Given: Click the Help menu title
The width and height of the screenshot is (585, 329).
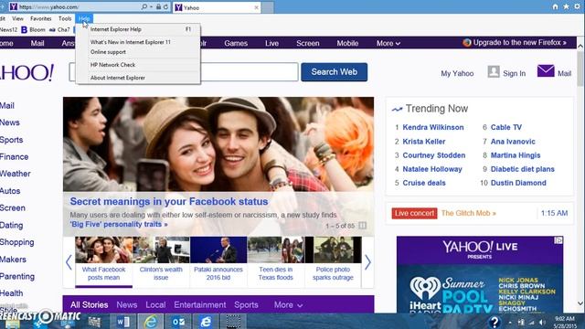Looking at the screenshot, I should [x=84, y=18].
